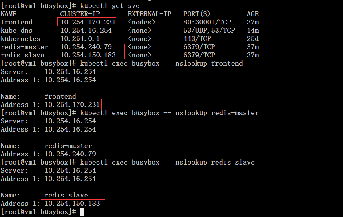Place the cursor at the blinking terminal cursor
This screenshot has height=217, width=343.
click(x=81, y=212)
